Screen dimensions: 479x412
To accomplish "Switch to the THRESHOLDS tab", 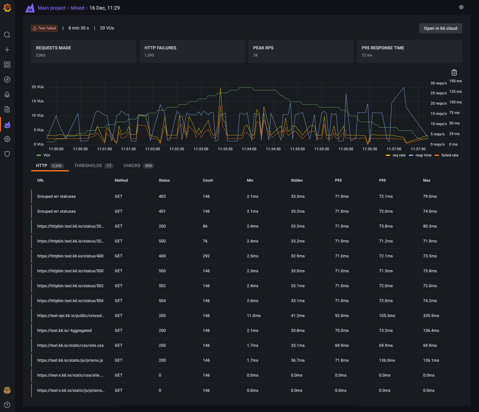I will [x=93, y=166].
